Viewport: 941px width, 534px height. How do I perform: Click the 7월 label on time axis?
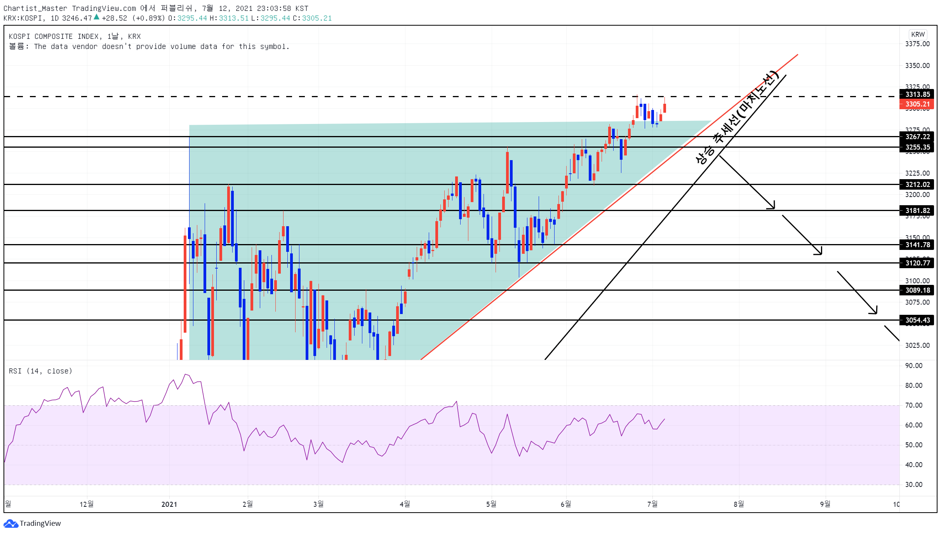pos(652,504)
